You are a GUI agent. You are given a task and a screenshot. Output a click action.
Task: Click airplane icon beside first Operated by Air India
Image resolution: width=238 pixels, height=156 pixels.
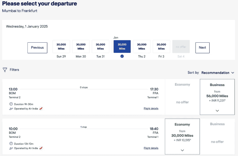11,108
